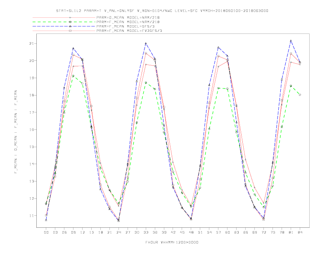Click x-axis forecast hour 63
Image resolution: width=327 pixels, height=253 pixels.
tap(237, 232)
